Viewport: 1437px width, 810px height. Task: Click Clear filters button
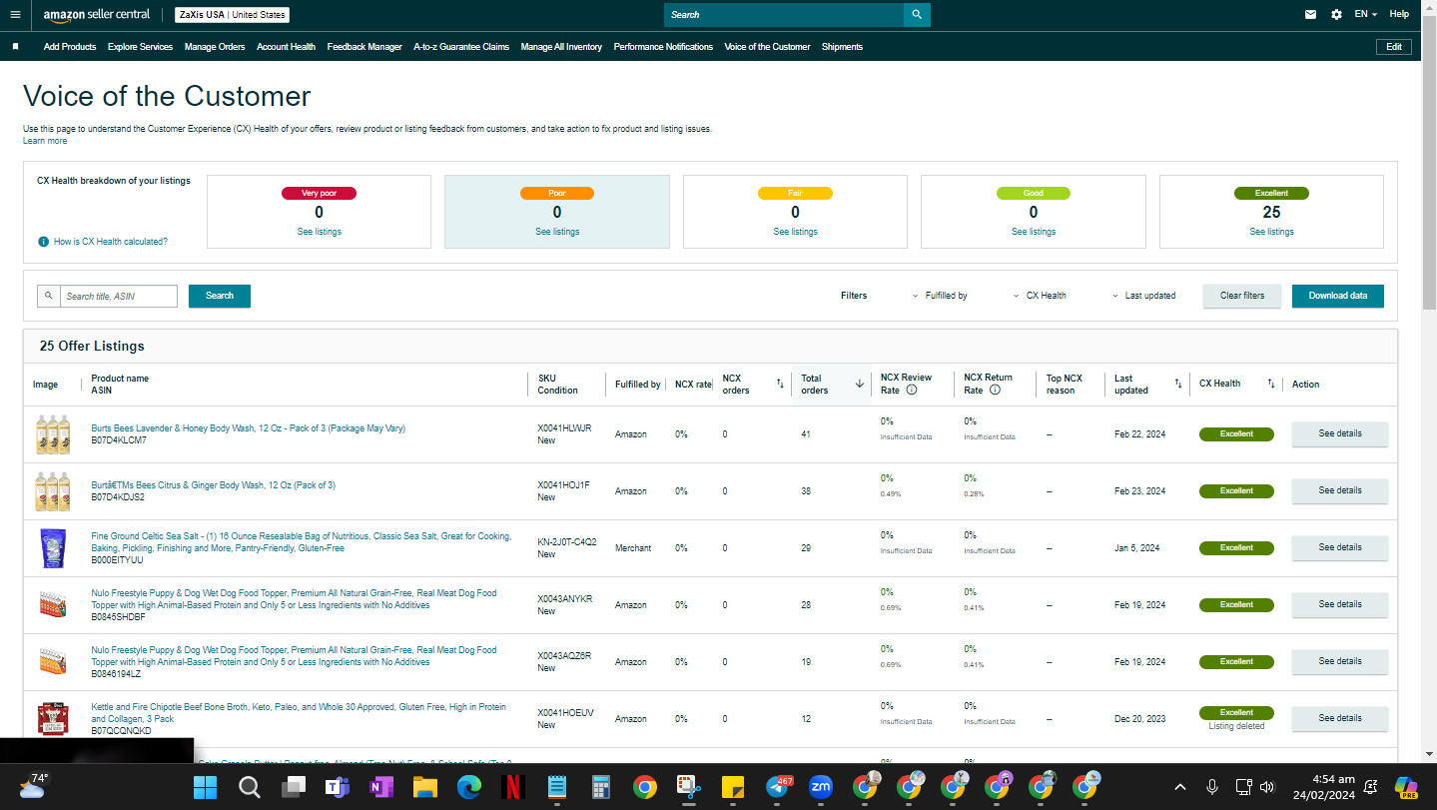click(x=1242, y=296)
